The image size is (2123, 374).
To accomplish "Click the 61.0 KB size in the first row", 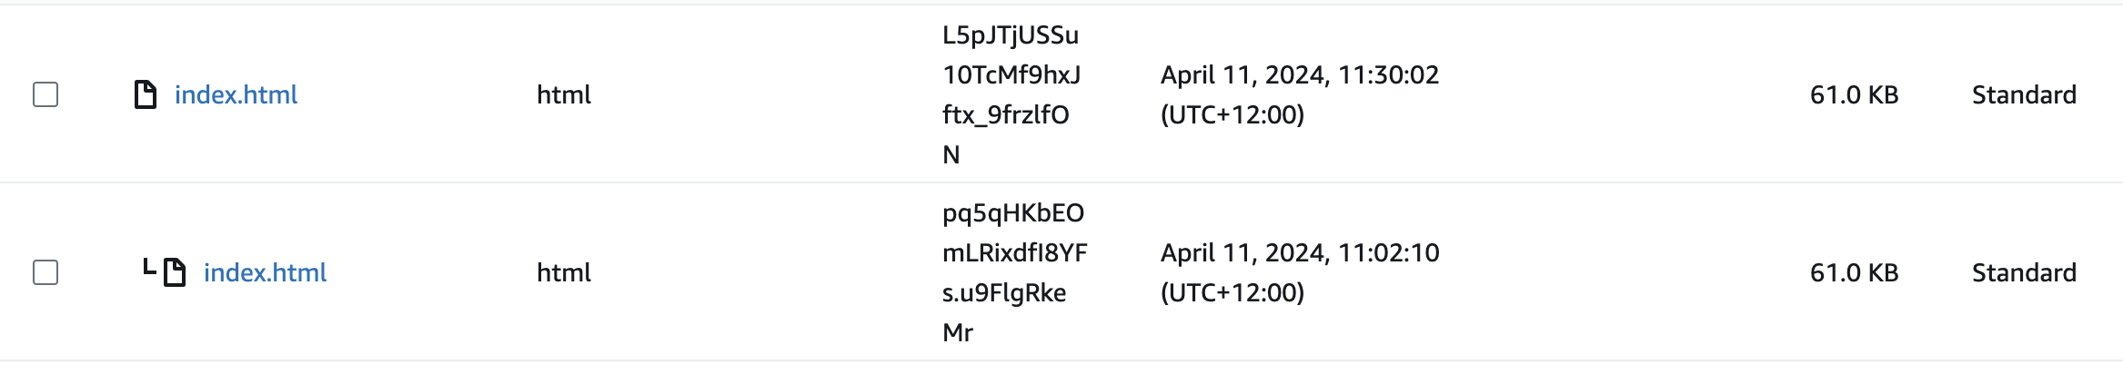I will (x=1854, y=94).
